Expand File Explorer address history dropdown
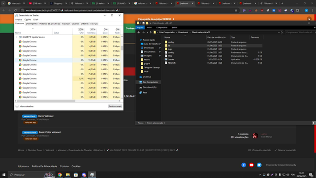The width and height of the screenshot is (316, 178). (278, 32)
